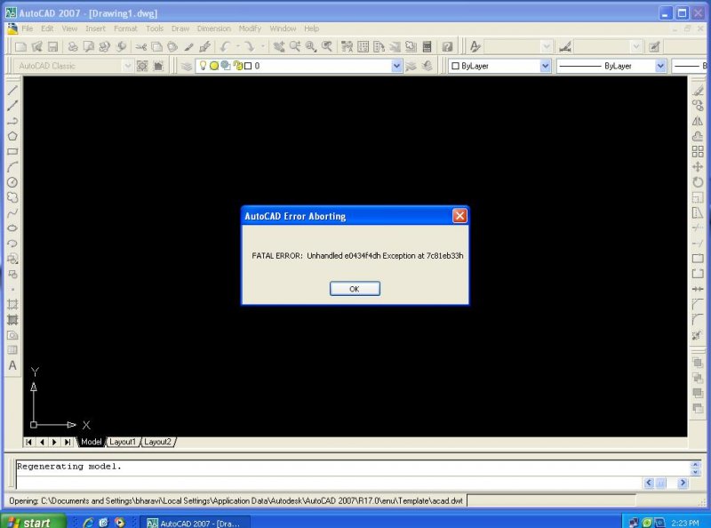711x528 pixels.
Task: Select the Hatch tool
Action: pyautogui.click(x=12, y=304)
